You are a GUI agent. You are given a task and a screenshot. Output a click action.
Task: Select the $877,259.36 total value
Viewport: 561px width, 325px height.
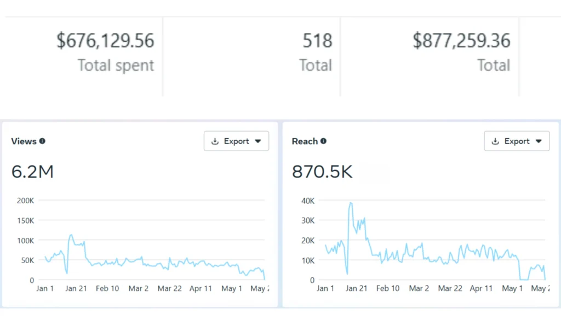pyautogui.click(x=461, y=41)
